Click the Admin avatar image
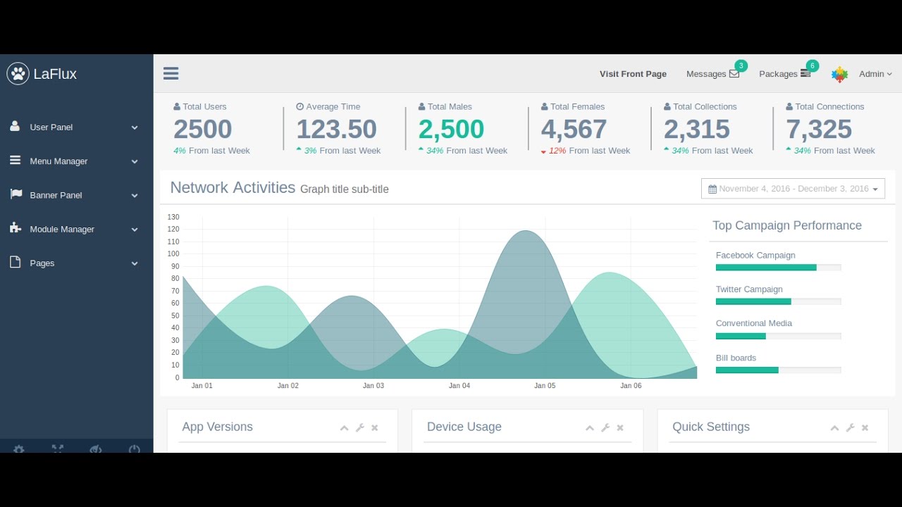Screen dimensions: 902x507 click(x=839, y=74)
